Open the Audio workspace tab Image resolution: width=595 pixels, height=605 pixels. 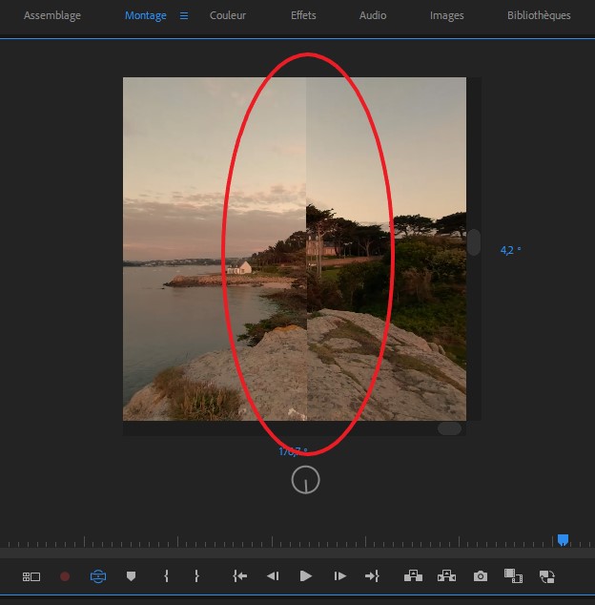point(373,16)
